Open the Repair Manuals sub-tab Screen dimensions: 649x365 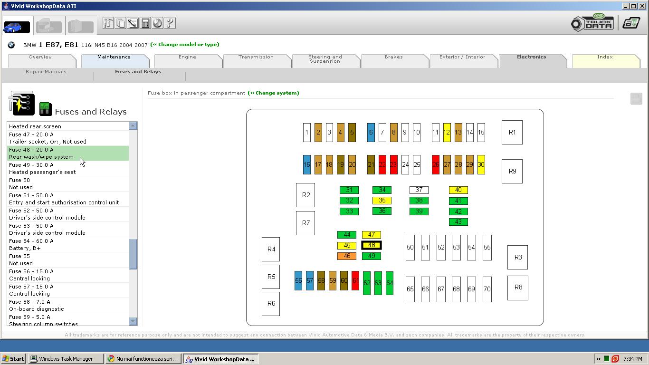click(46, 72)
